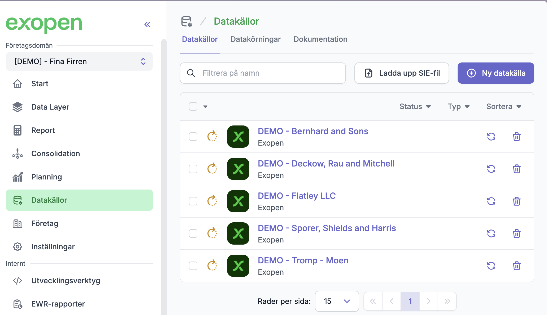The width and height of the screenshot is (547, 315).
Task: Check the Tromp - Moen row checkbox
Action: (x=193, y=266)
